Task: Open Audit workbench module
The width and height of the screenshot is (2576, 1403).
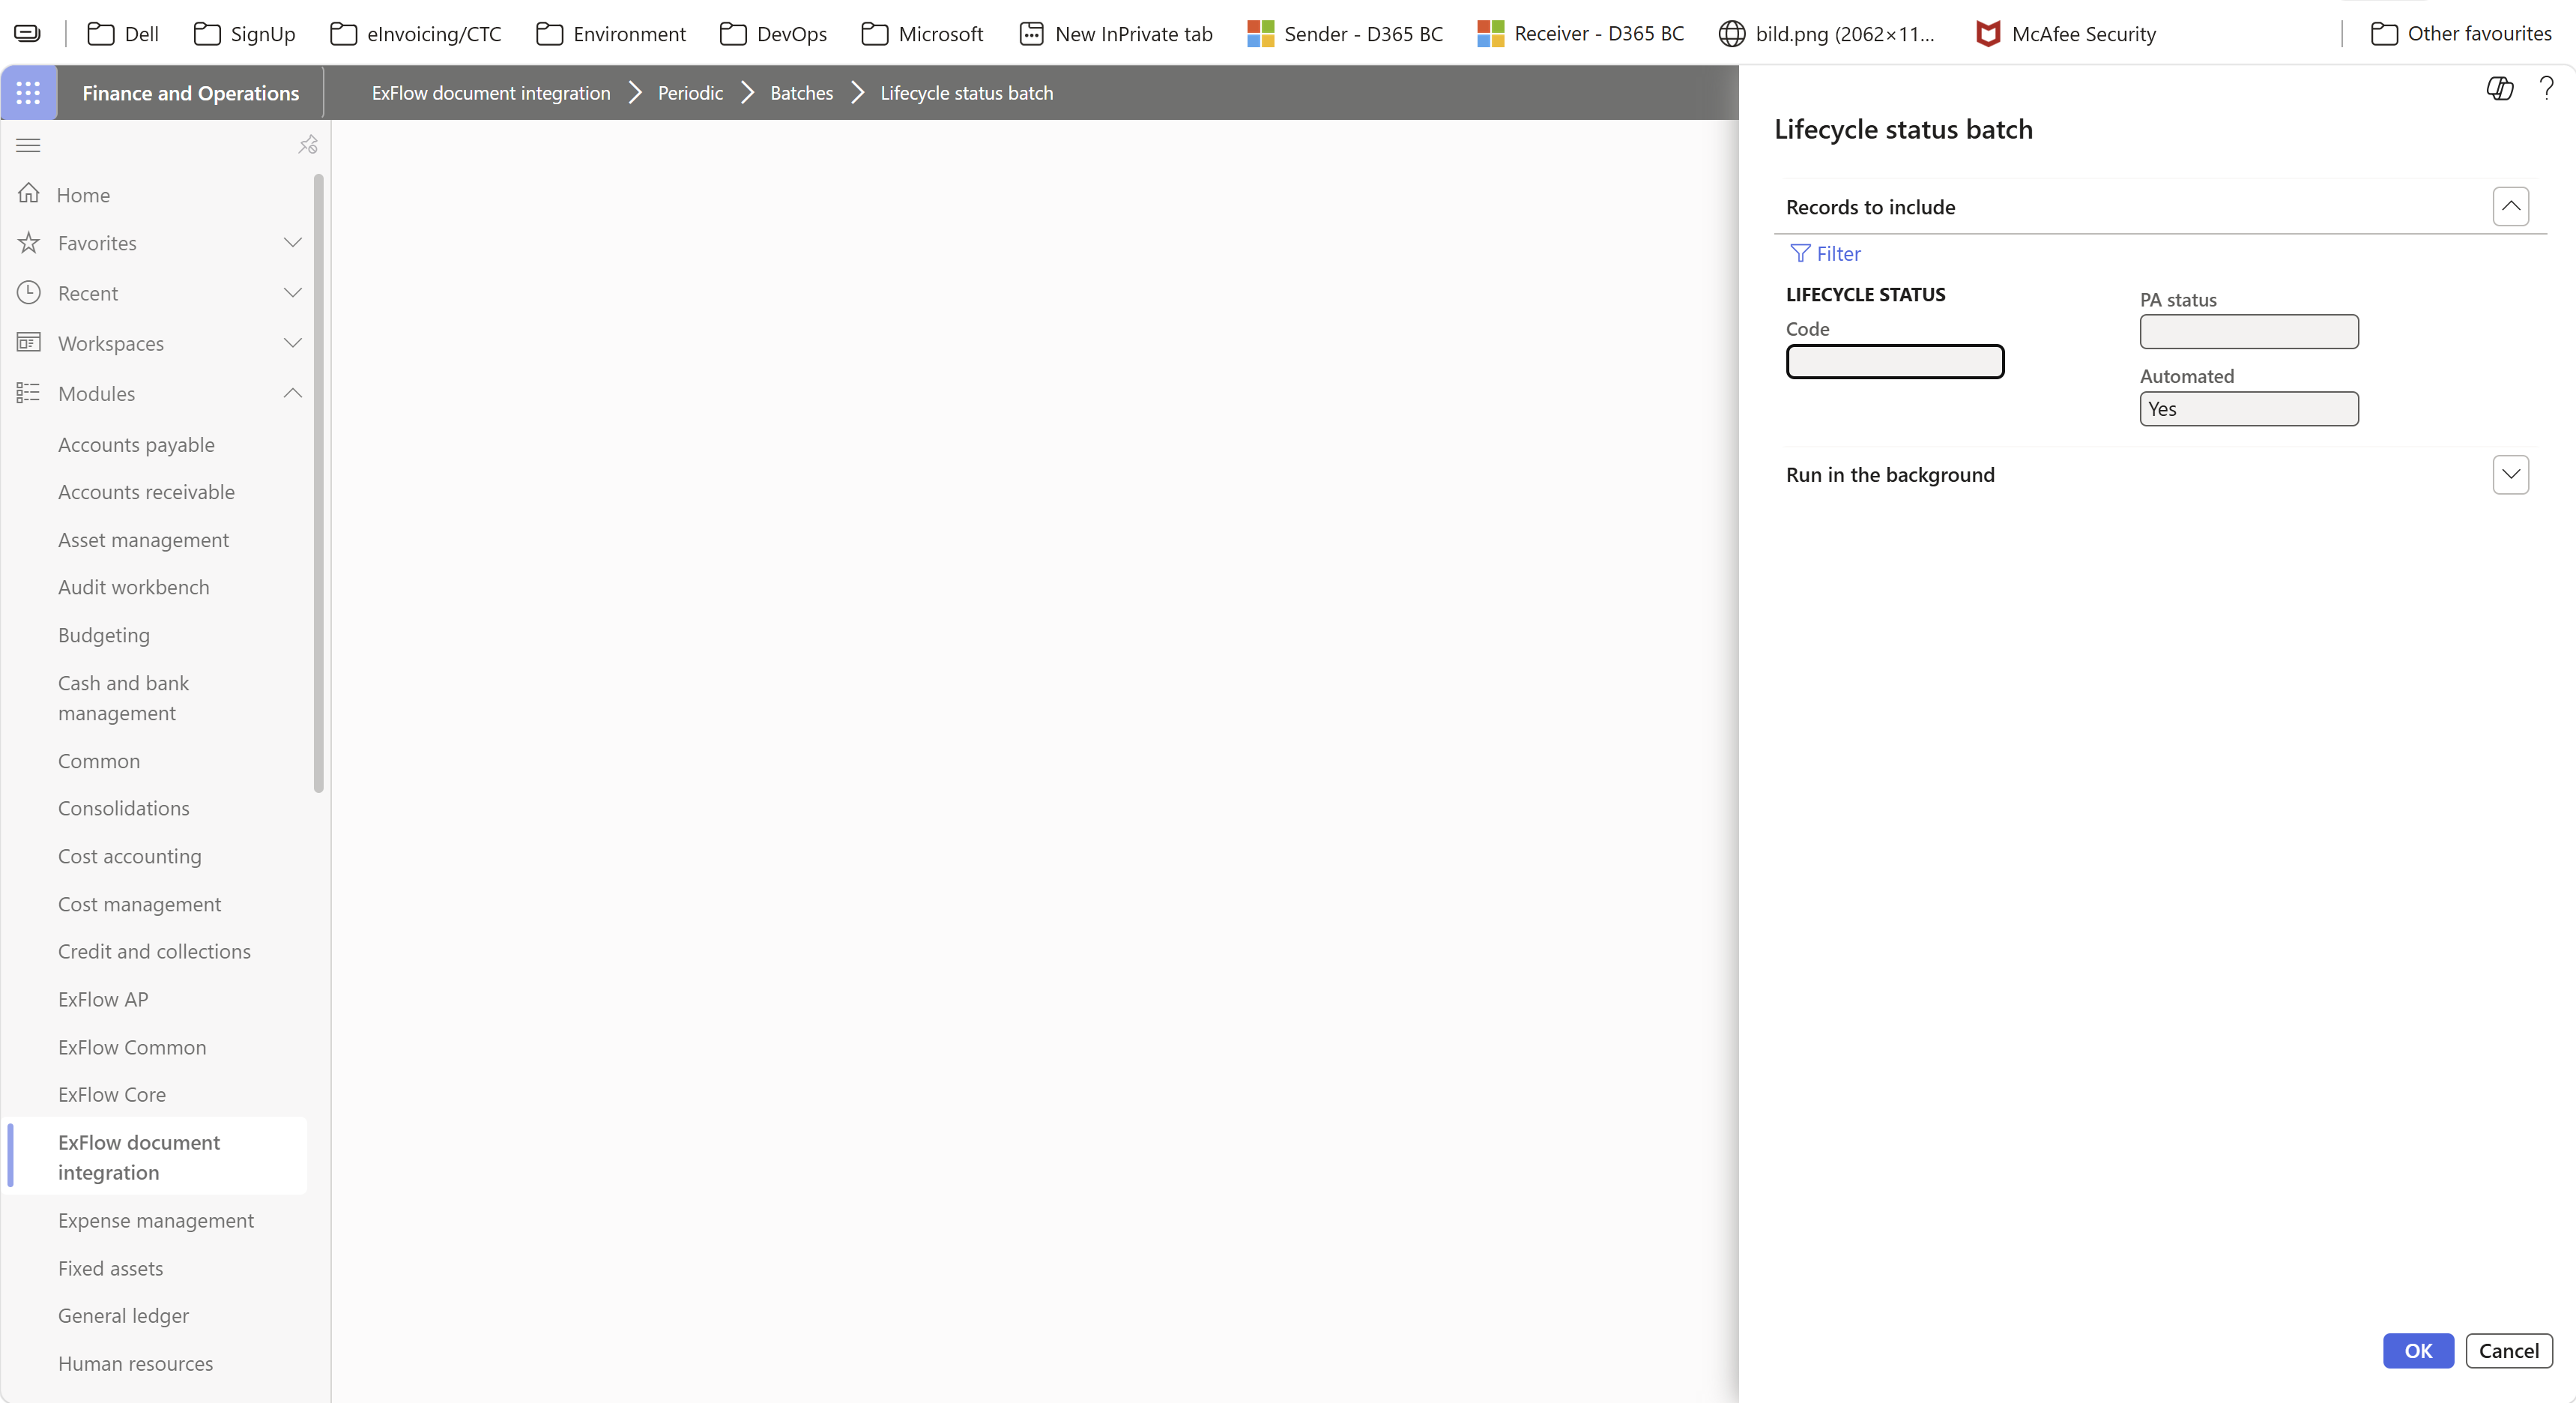Action: tap(134, 587)
